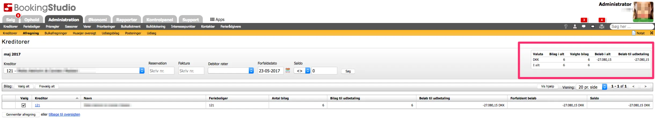
Task: Open the calendar picker beside Forfaldsdato
Action: click(x=288, y=70)
